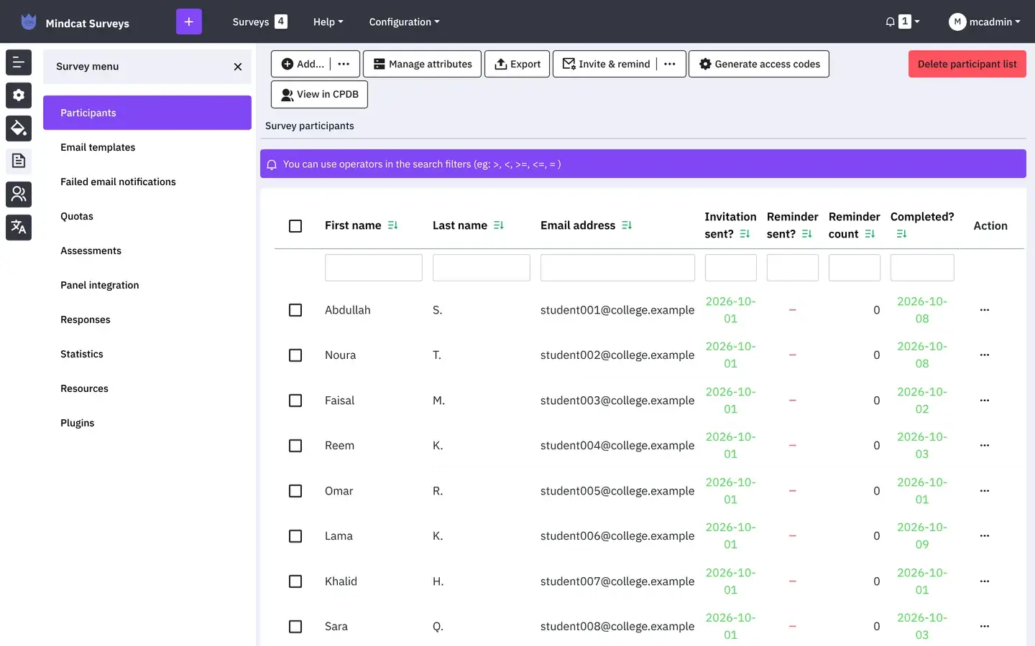Select checkbox for Faisal M.
This screenshot has height=646, width=1035.
[295, 401]
